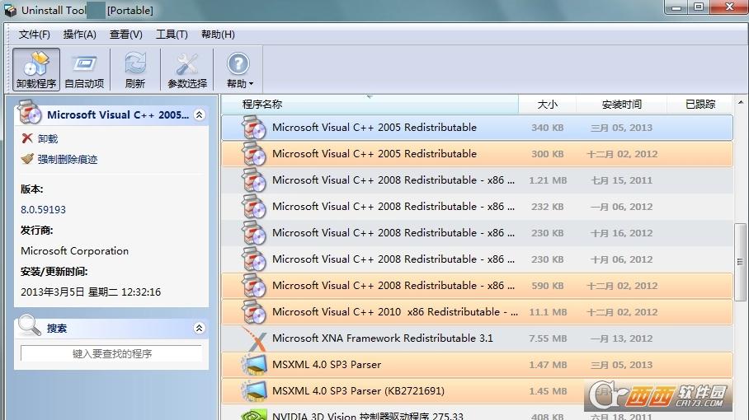Open the 帮助 toolbar dropdown
The image size is (749, 420).
[x=239, y=70]
